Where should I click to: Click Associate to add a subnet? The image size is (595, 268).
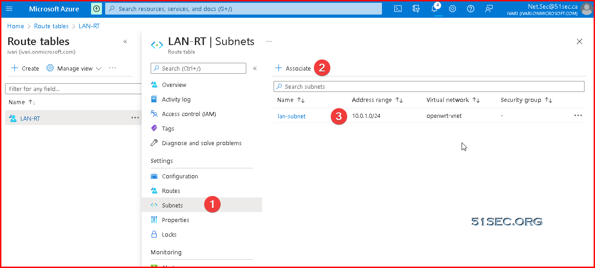293,68
